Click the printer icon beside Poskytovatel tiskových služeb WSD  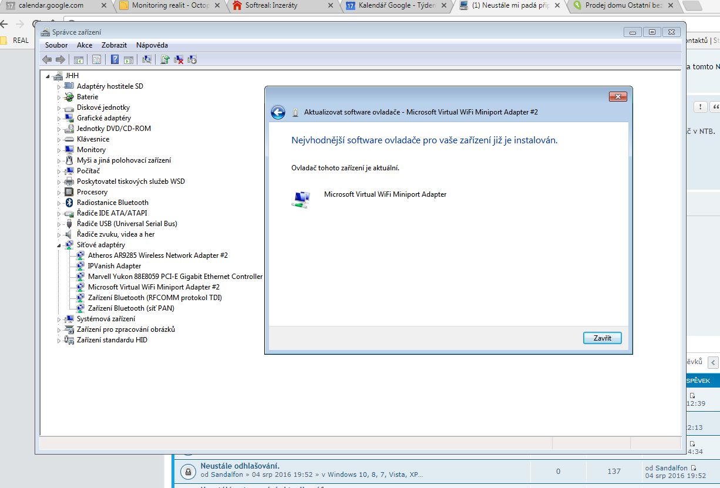click(x=69, y=181)
